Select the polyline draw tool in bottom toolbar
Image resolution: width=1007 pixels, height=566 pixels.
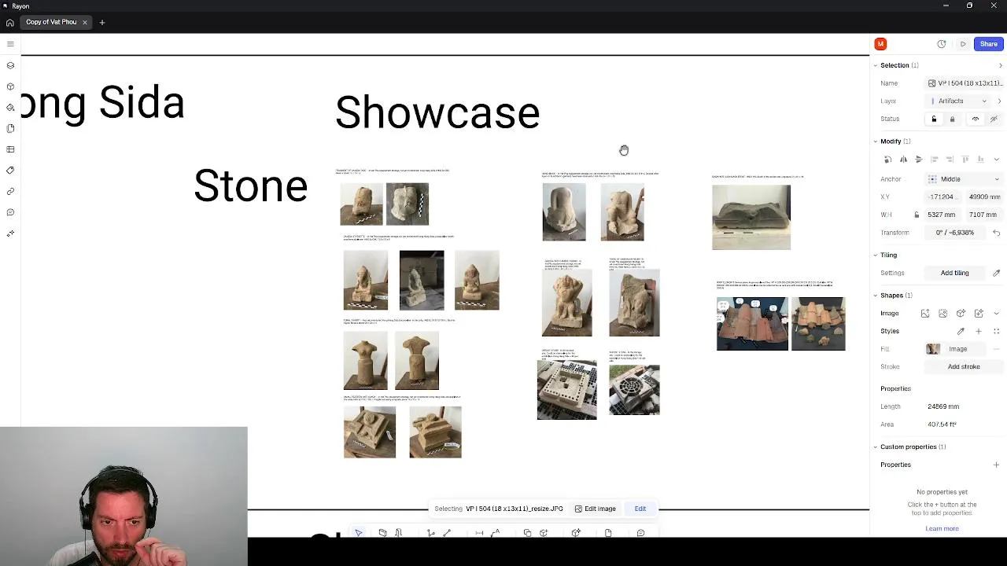point(430,533)
